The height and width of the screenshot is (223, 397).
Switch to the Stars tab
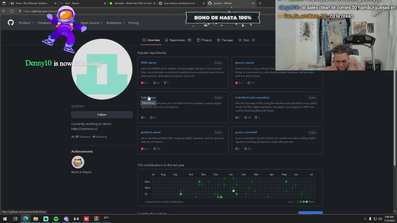click(x=247, y=40)
